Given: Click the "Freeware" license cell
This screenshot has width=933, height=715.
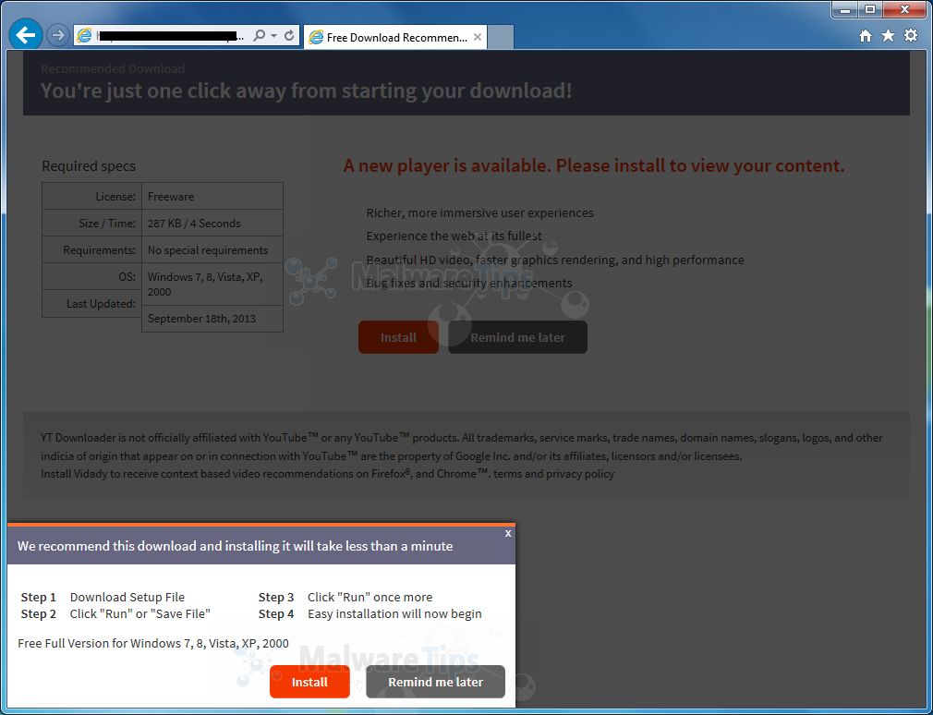Looking at the screenshot, I should coord(212,196).
